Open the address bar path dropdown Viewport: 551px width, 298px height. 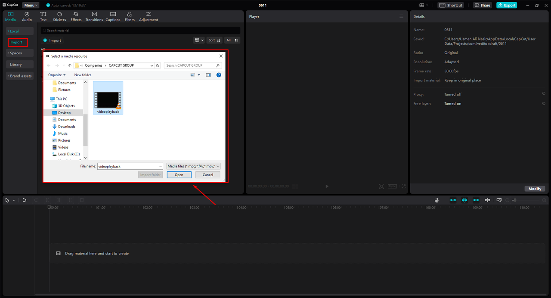[152, 65]
